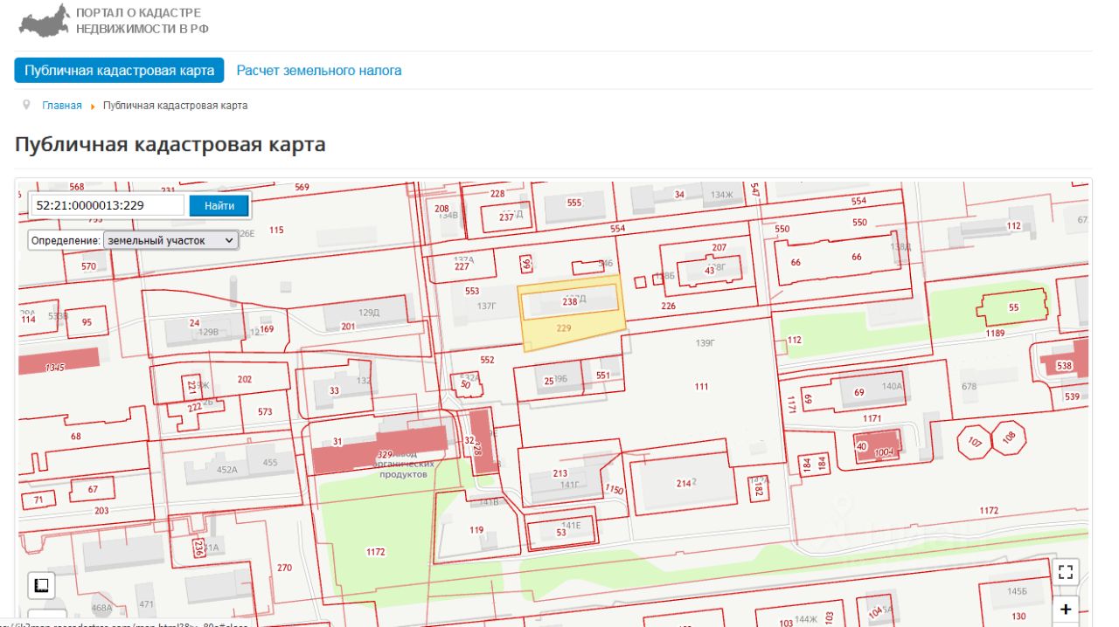Open the map layers icon button

40,584
